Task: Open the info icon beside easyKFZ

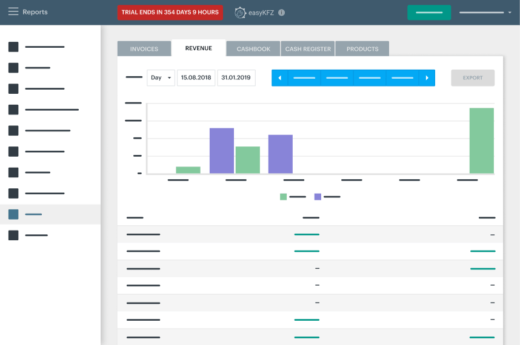Action: coord(282,13)
